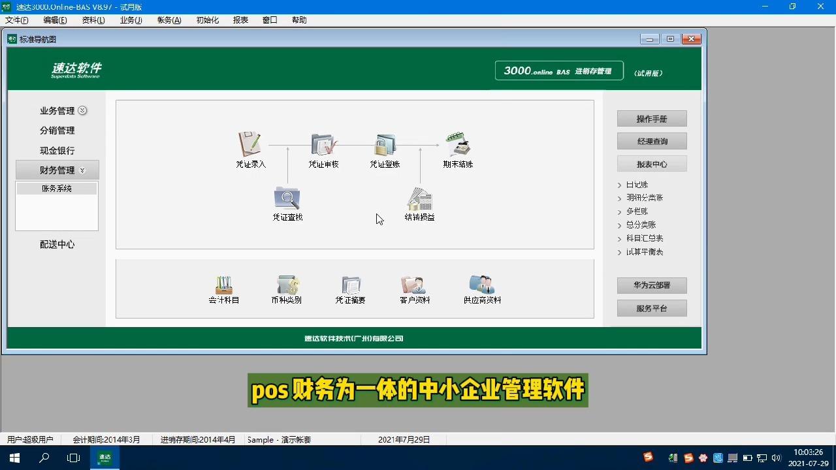Select 现金银行 in sidebar
This screenshot has width=836, height=470.
pos(57,150)
